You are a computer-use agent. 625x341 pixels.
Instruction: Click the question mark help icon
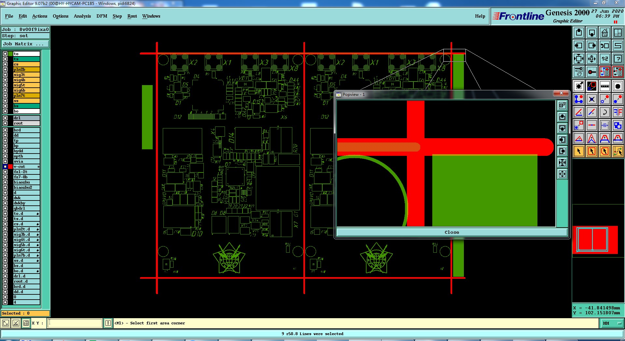coord(618,59)
